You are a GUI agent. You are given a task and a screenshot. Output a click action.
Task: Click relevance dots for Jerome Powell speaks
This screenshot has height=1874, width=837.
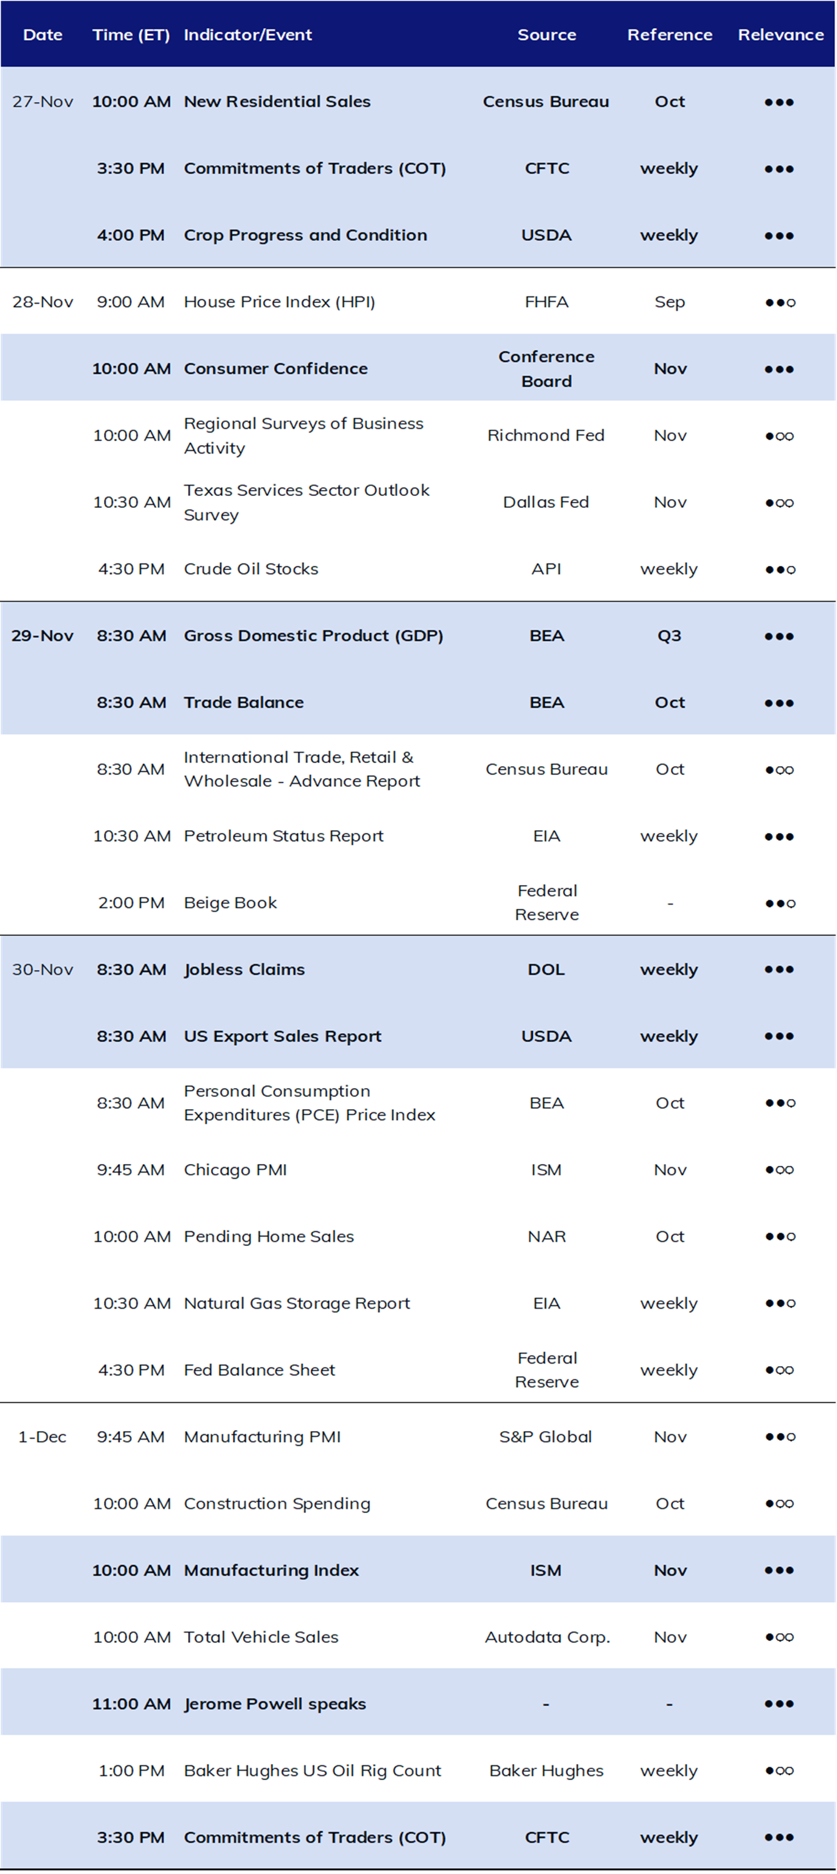click(779, 1704)
